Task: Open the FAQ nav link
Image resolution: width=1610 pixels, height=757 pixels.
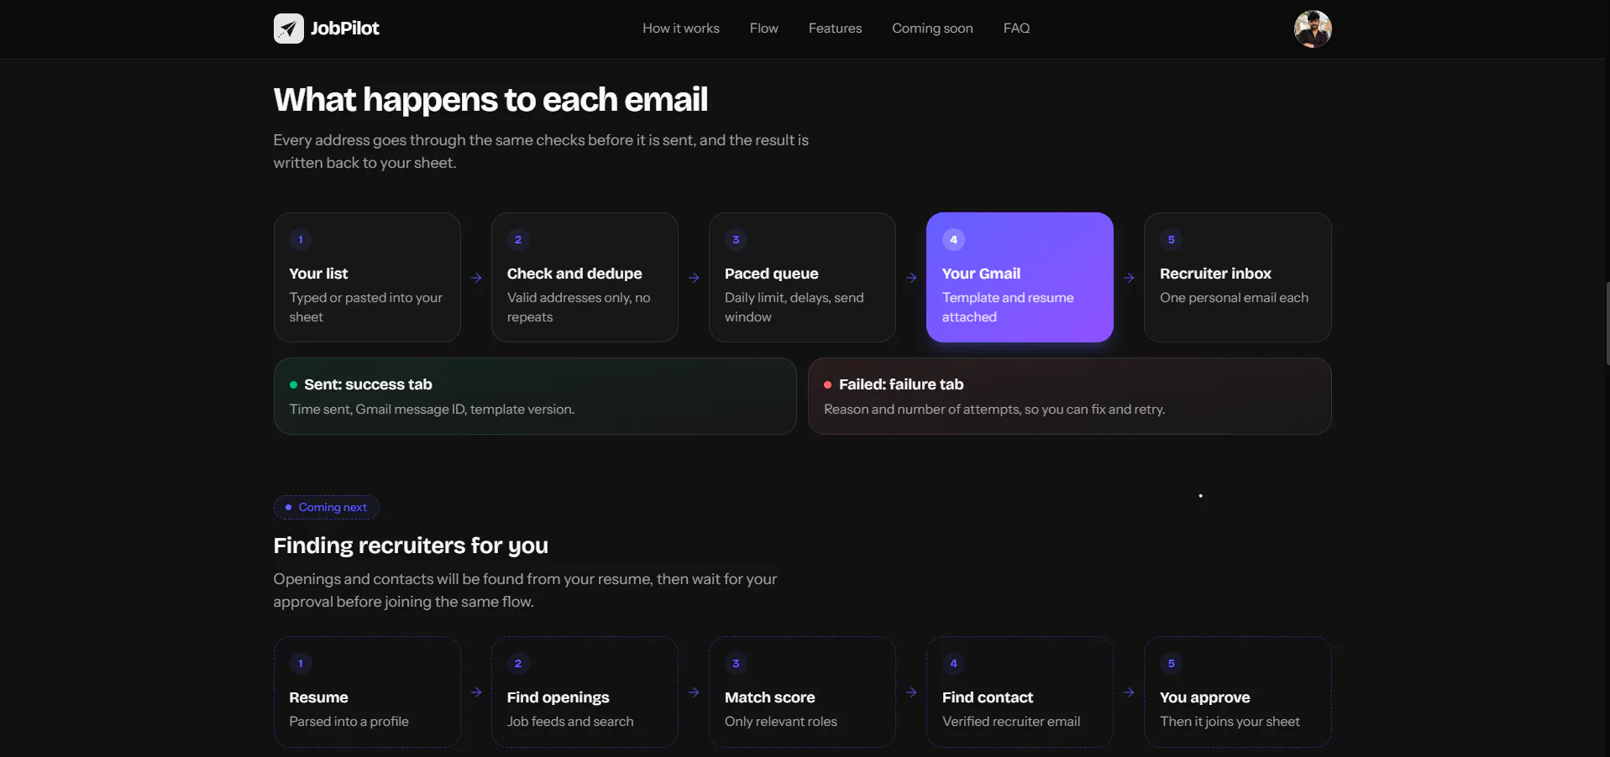Action: click(1016, 29)
